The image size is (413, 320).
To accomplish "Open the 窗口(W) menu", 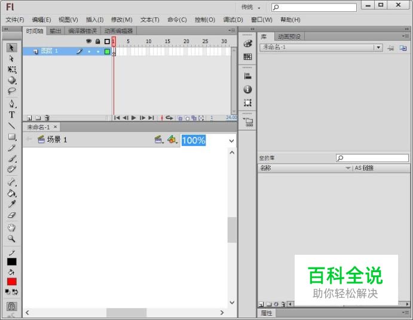I will click(262, 20).
